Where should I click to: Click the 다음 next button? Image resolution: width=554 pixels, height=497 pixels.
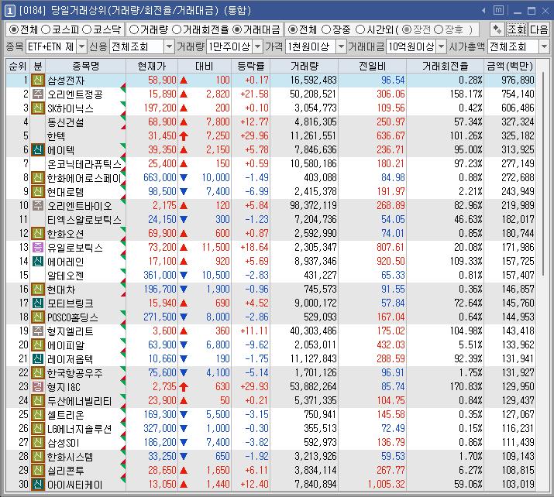tap(539, 29)
